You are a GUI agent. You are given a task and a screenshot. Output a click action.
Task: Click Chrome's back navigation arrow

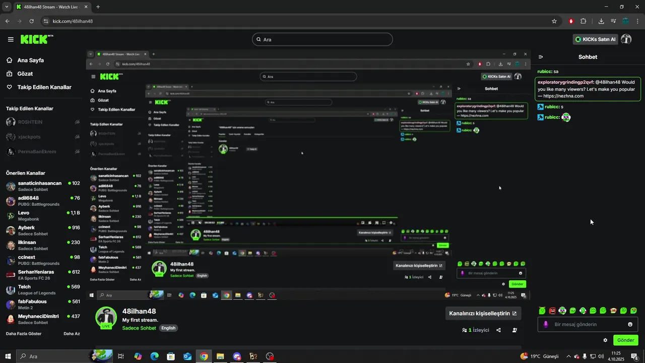[7, 21]
